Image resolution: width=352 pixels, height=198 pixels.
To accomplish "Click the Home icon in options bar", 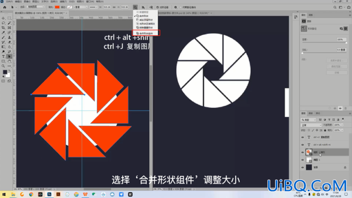I will (x=4, y=7).
